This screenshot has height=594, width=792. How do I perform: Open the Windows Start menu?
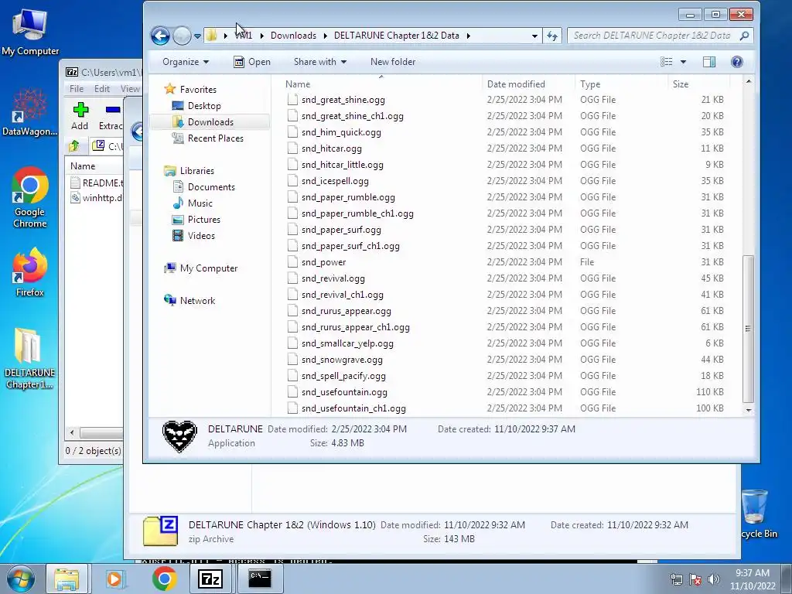point(21,579)
